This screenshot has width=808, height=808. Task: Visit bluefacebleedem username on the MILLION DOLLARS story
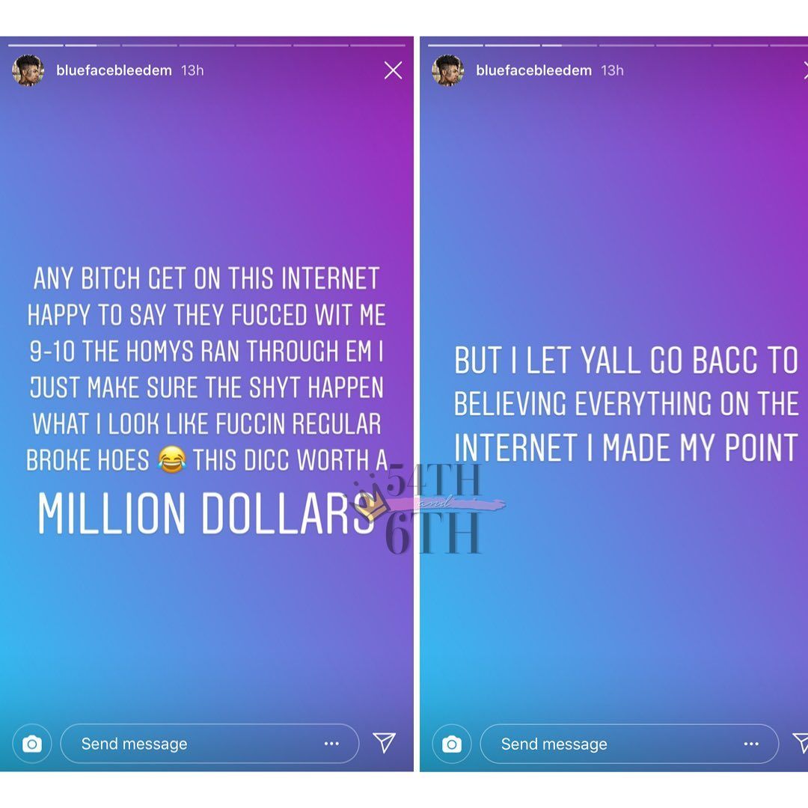114,70
